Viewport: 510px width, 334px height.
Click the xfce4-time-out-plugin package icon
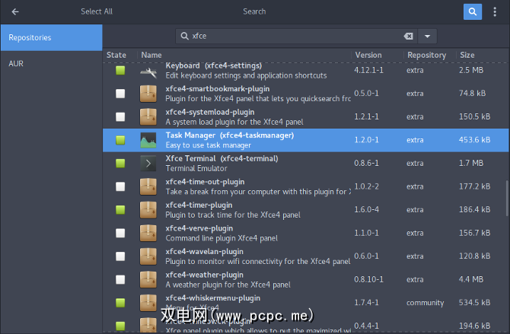tap(148, 186)
